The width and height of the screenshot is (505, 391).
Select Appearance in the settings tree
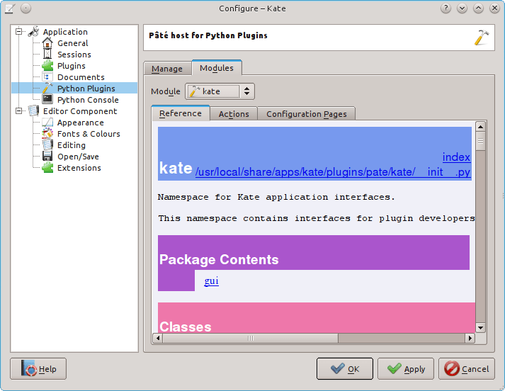(x=81, y=123)
